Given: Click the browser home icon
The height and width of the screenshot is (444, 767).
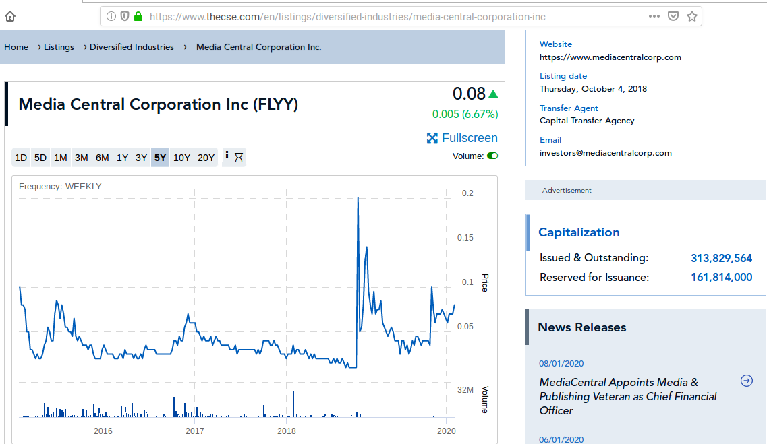Looking at the screenshot, I should pos(10,17).
